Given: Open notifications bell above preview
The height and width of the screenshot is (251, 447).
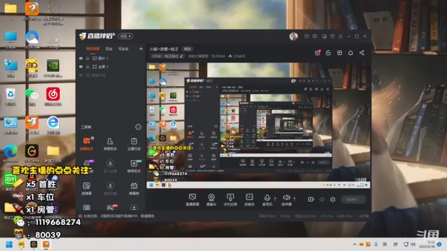Looking at the screenshot, I should point(351,53).
